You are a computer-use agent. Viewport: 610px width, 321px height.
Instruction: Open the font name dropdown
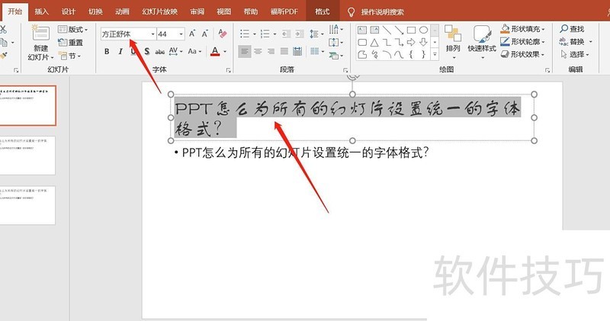152,34
